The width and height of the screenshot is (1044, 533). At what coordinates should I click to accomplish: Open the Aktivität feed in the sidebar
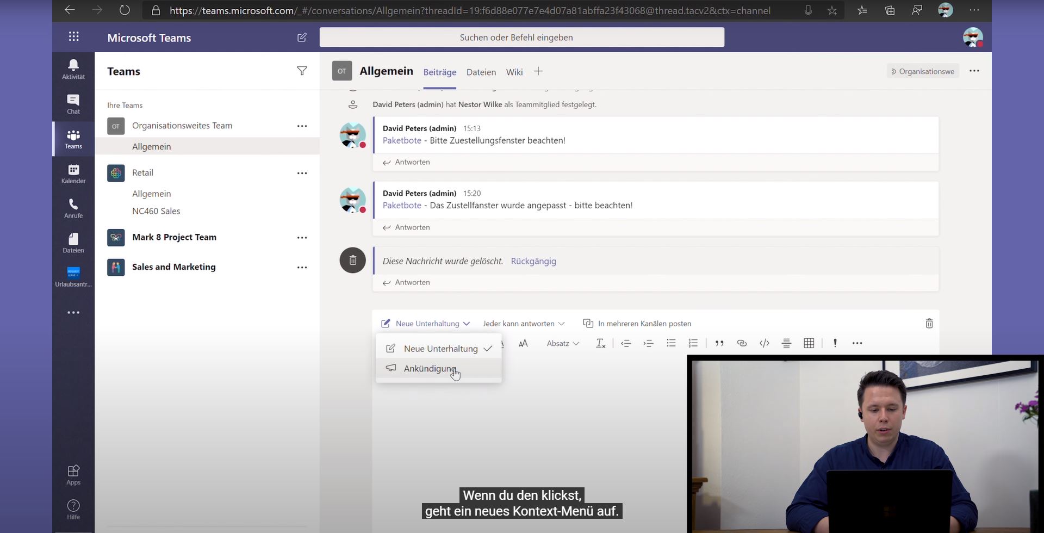[x=73, y=68]
